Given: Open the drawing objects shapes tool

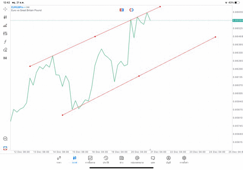Looking at the screenshot, I should coord(5,50).
